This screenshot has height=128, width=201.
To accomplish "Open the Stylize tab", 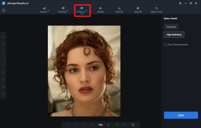I will click(100, 10).
